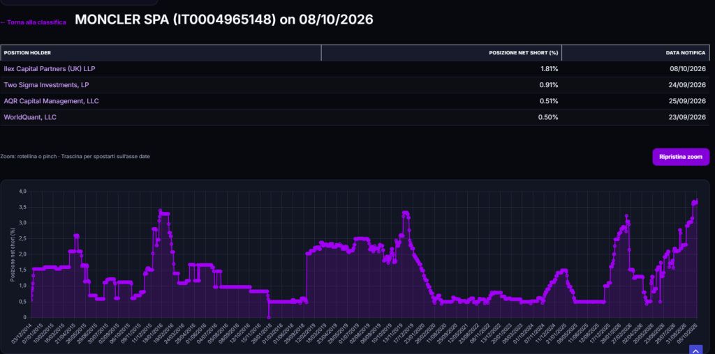Click the 03/12/2014 x-axis date label
Viewport: 715px width, 354px height.
coord(22,332)
